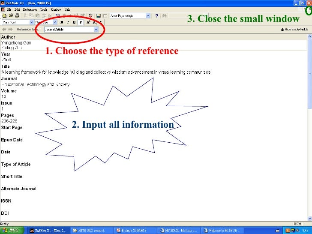Click the DOI field label
Image resolution: width=312 pixels, height=234 pixels.
(5, 213)
